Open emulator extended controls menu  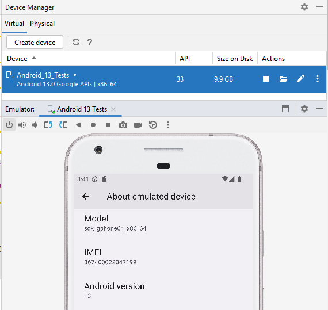tap(168, 125)
